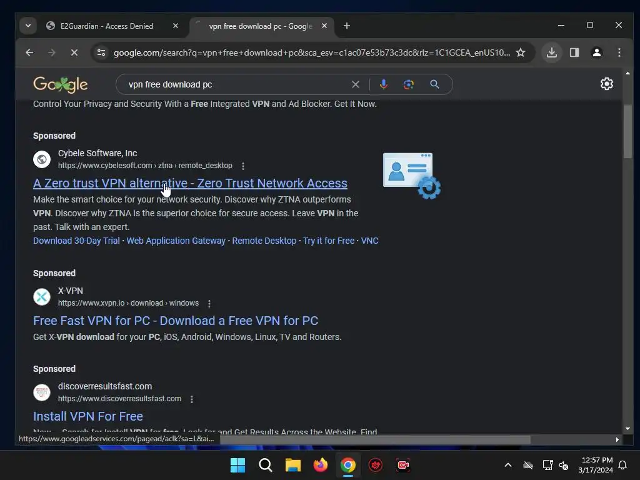Open the Zero trust VPN alternative link
Viewport: 640px width, 480px height.
point(190,183)
